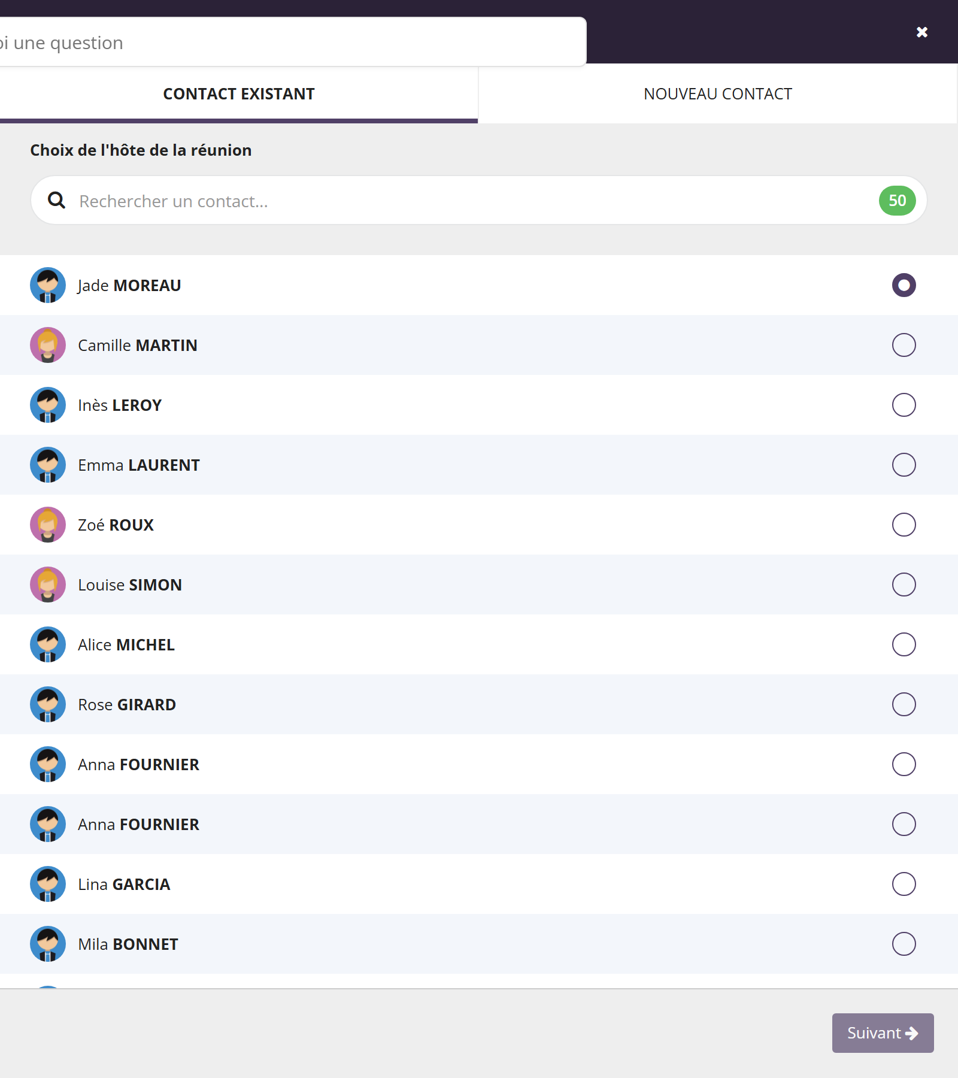The width and height of the screenshot is (958, 1078).
Task: Choose Jade MOREAU's selected radio button
Action: [904, 285]
